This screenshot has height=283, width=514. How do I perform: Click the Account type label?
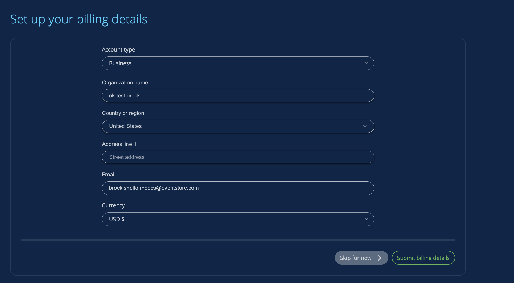click(118, 50)
